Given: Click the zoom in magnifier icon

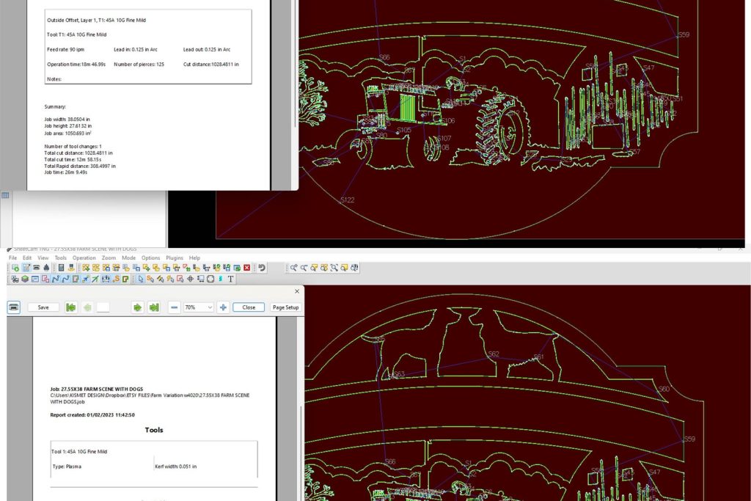Looking at the screenshot, I should coord(293,268).
